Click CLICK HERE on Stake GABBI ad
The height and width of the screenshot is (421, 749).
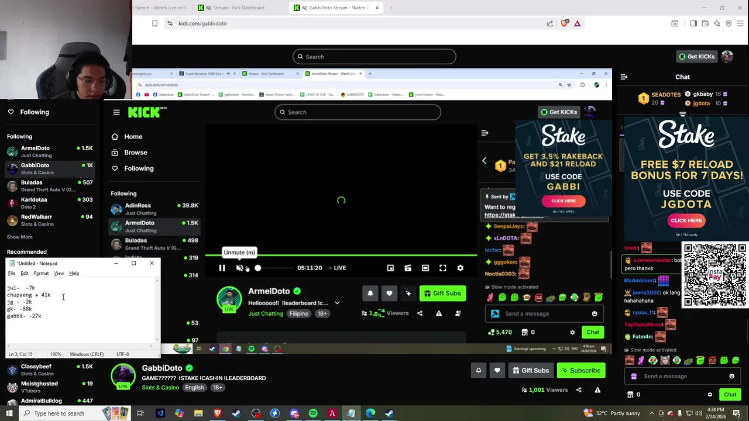tap(563, 201)
